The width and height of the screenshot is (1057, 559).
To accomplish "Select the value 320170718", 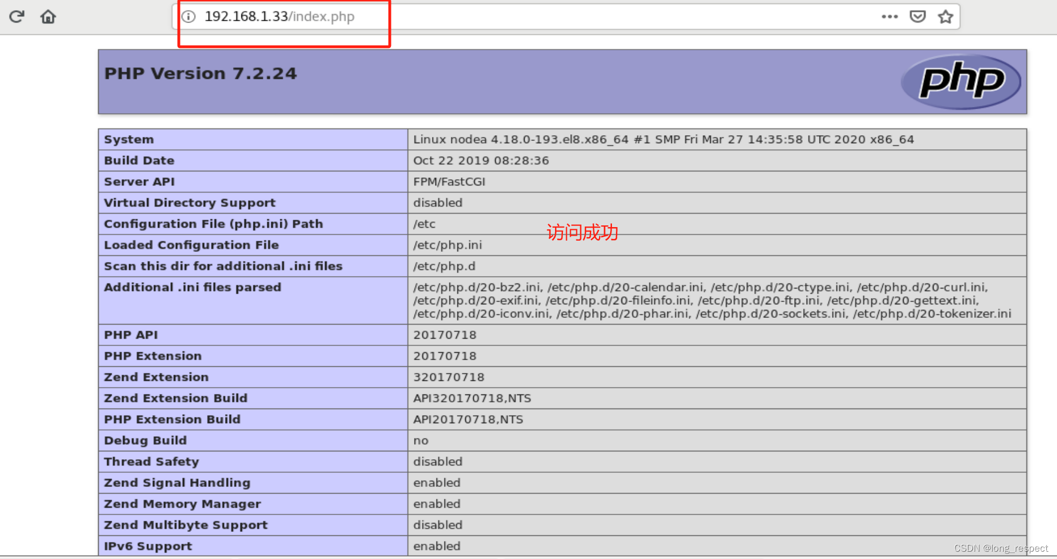I will (449, 377).
